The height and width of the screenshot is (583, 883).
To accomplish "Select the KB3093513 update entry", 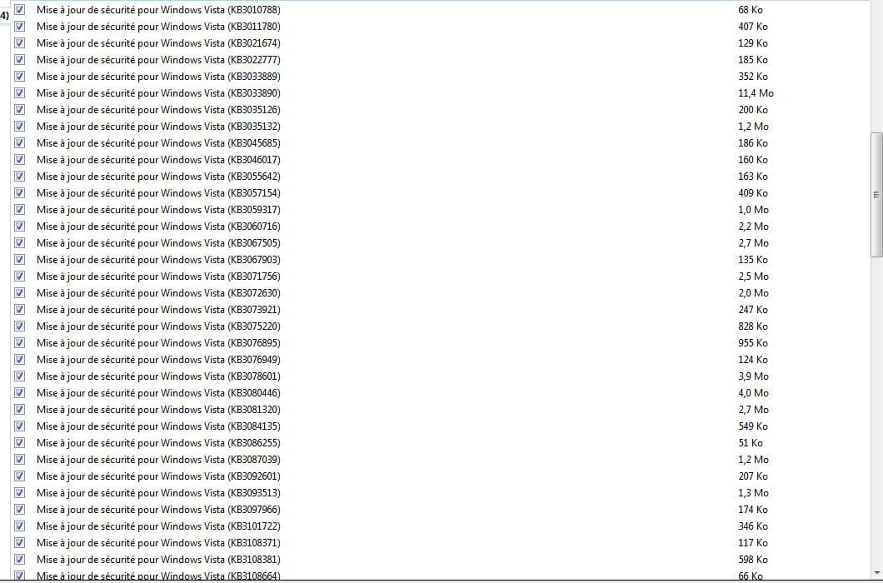I will click(158, 493).
